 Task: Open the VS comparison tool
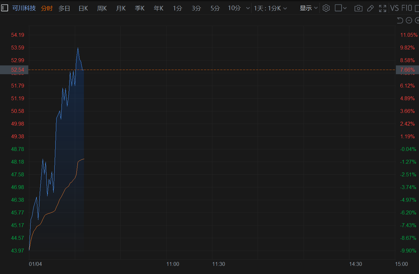point(395,8)
